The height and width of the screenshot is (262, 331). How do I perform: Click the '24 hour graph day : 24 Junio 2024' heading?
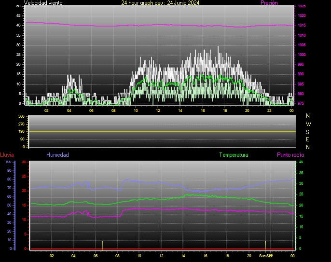pos(160,3)
